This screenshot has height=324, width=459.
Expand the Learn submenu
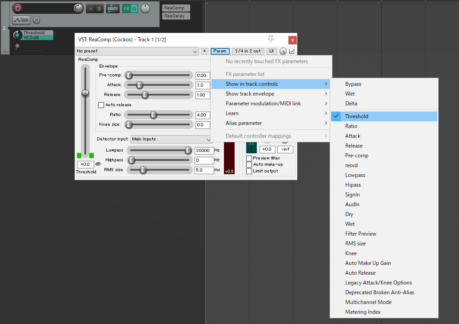[x=270, y=113]
